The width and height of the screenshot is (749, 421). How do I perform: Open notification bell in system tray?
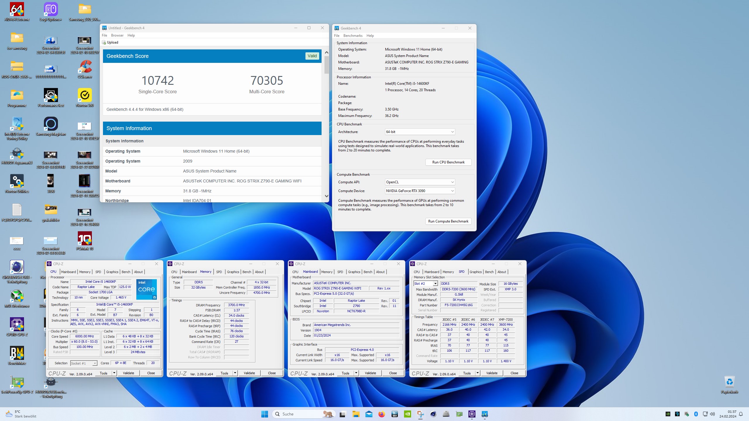click(x=741, y=414)
